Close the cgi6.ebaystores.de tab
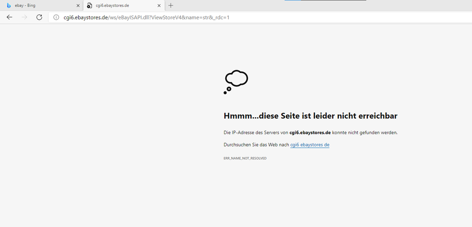 [x=159, y=5]
